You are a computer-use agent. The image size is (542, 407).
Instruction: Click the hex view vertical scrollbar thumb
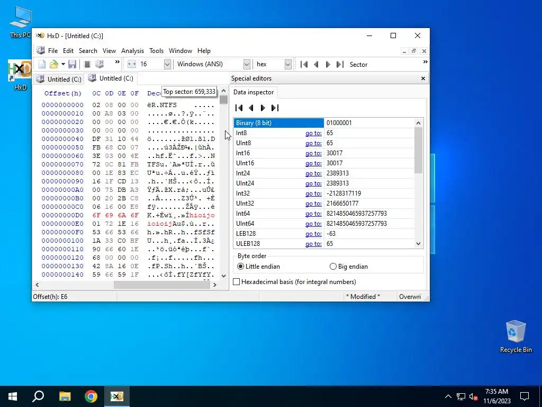pyautogui.click(x=223, y=100)
